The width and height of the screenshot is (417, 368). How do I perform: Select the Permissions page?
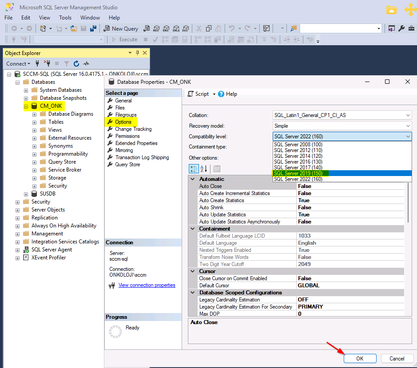pos(127,136)
